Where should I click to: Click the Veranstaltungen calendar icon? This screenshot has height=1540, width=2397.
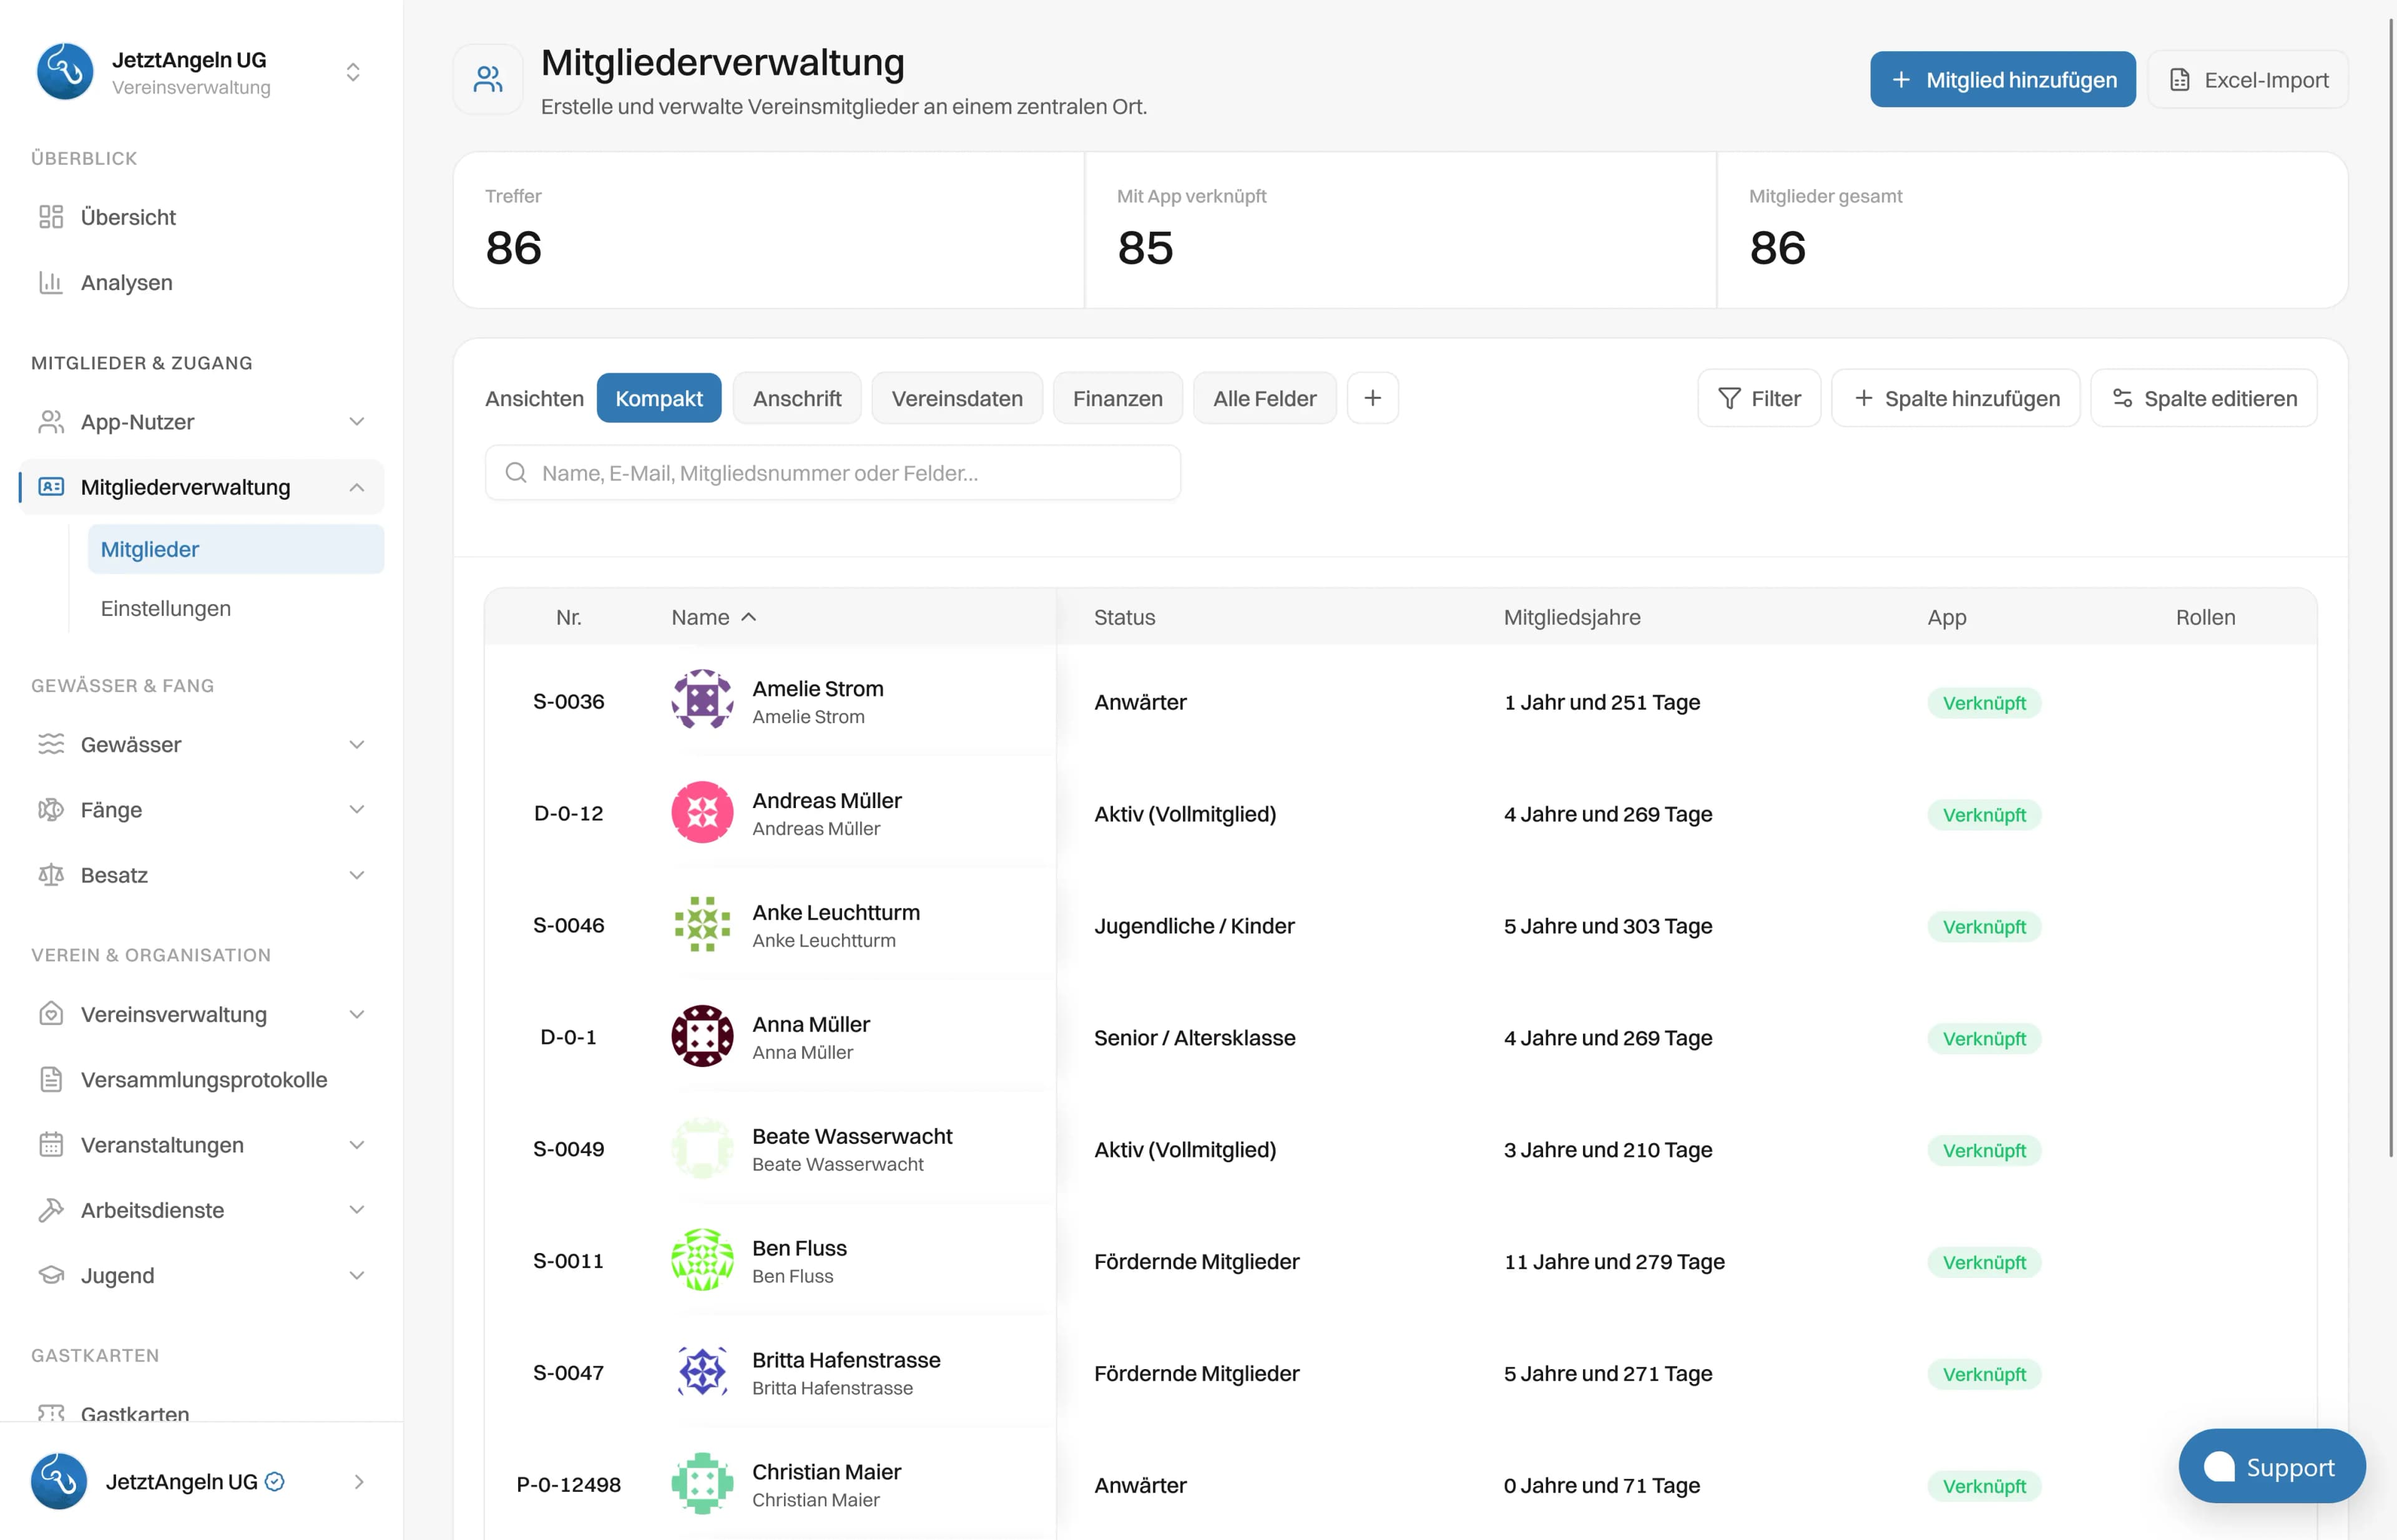click(51, 1144)
